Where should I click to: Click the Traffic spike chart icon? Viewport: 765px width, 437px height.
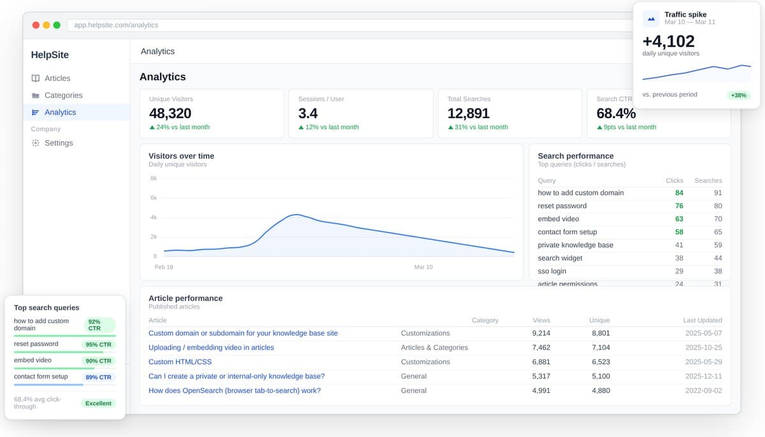pos(651,18)
